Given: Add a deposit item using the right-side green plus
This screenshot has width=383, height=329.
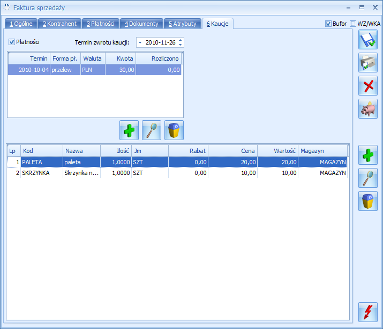Looking at the screenshot, I should [368, 155].
